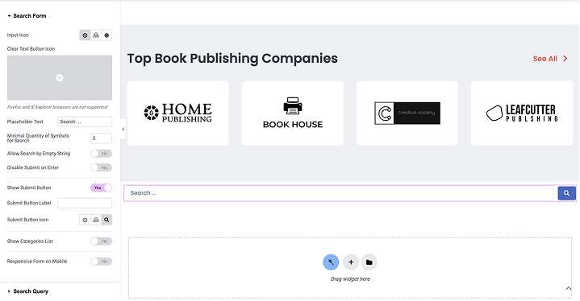
Task: Click the 'Drag widget here' area text
Action: pyautogui.click(x=350, y=279)
